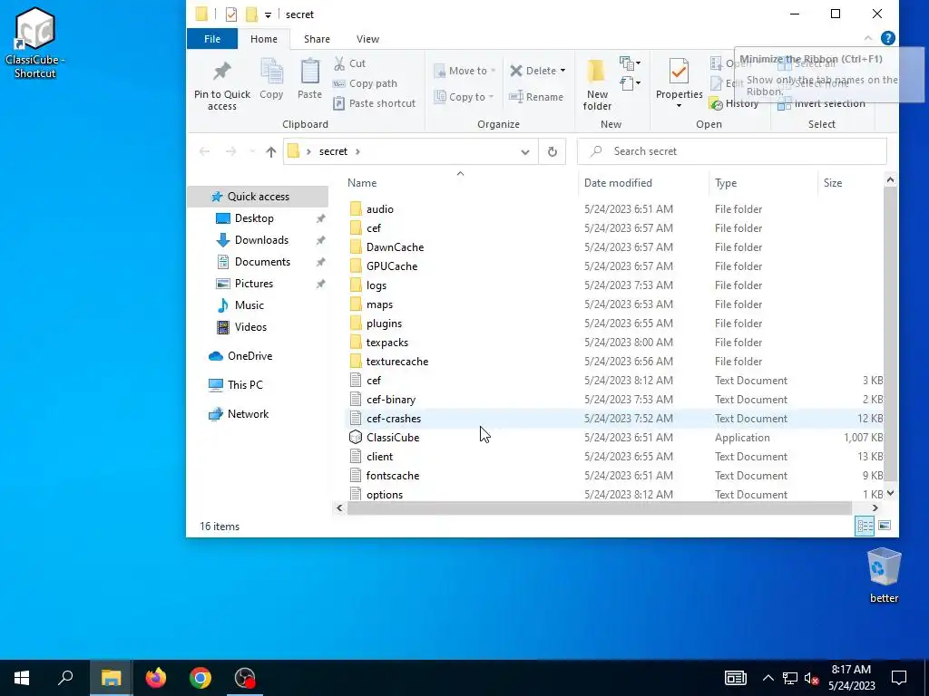Open the Copy to dropdown

tap(464, 96)
